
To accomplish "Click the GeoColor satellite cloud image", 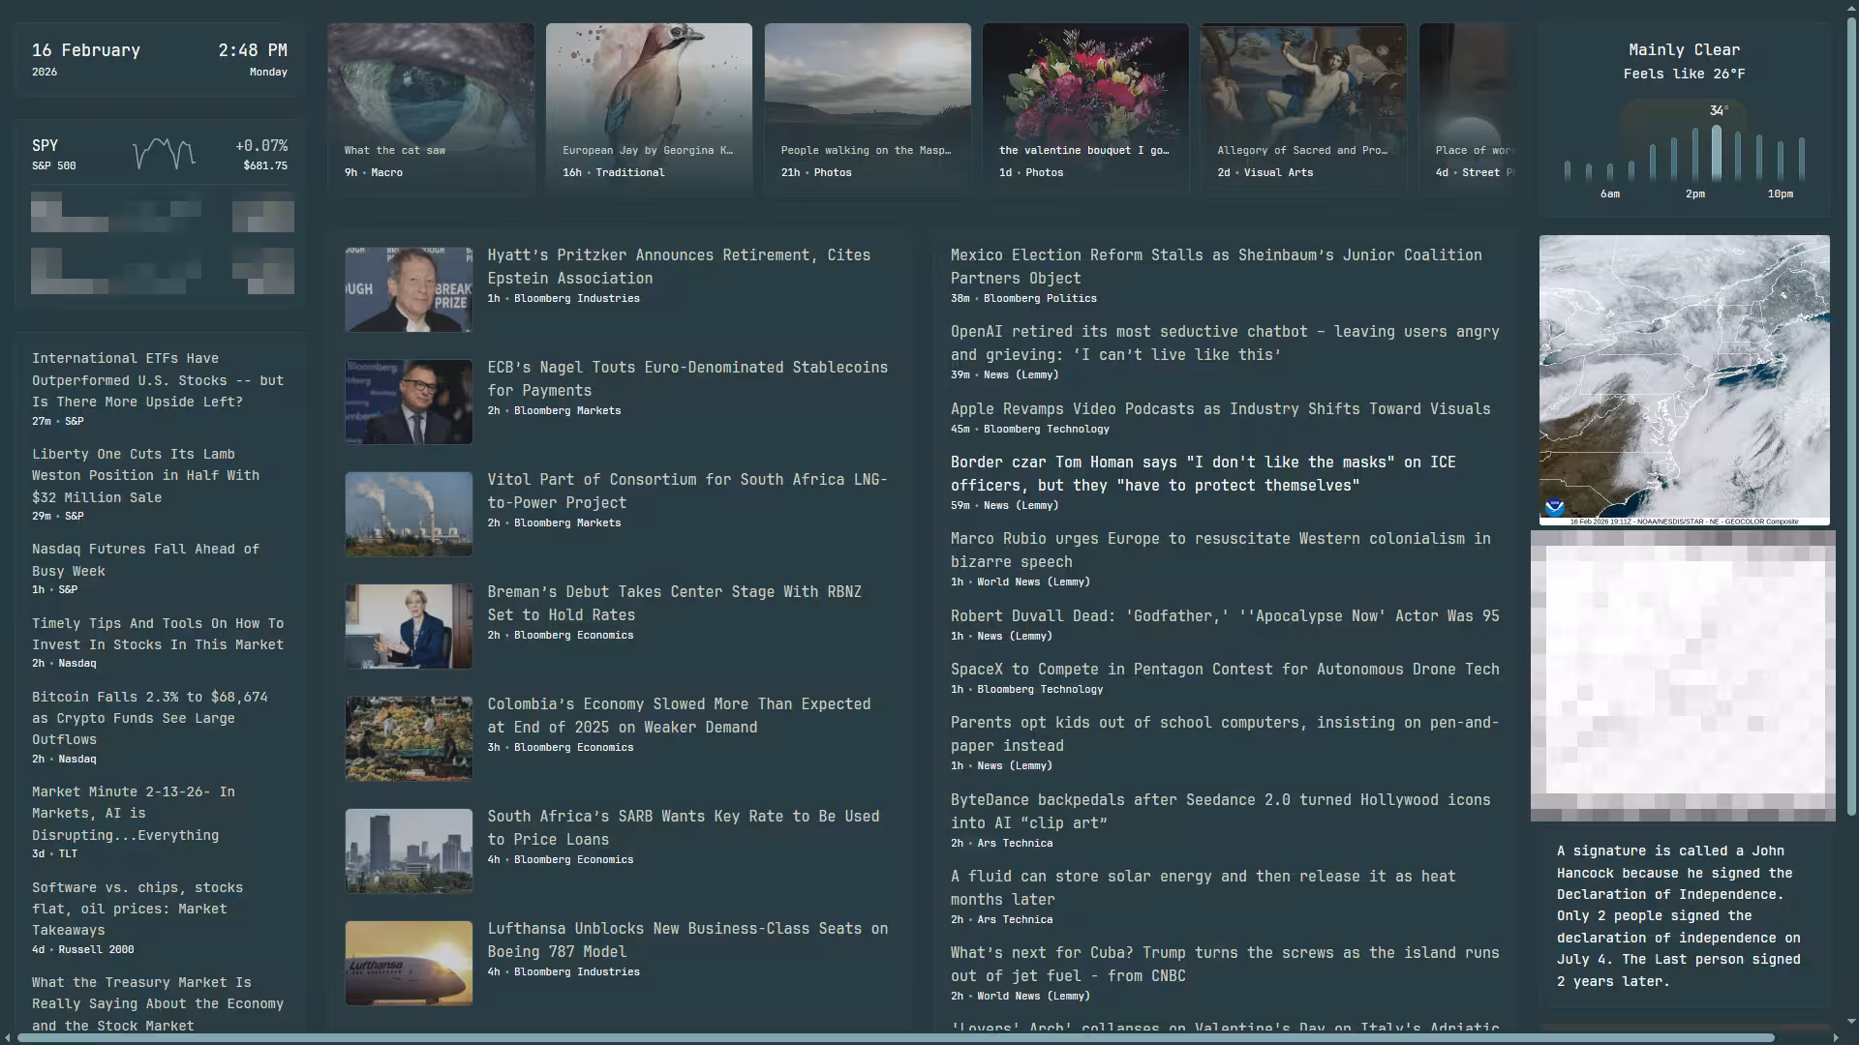I will 1684,377.
